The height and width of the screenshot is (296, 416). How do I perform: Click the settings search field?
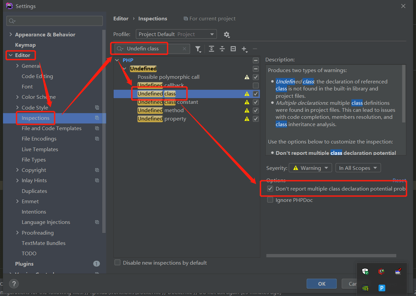pyautogui.click(x=54, y=21)
